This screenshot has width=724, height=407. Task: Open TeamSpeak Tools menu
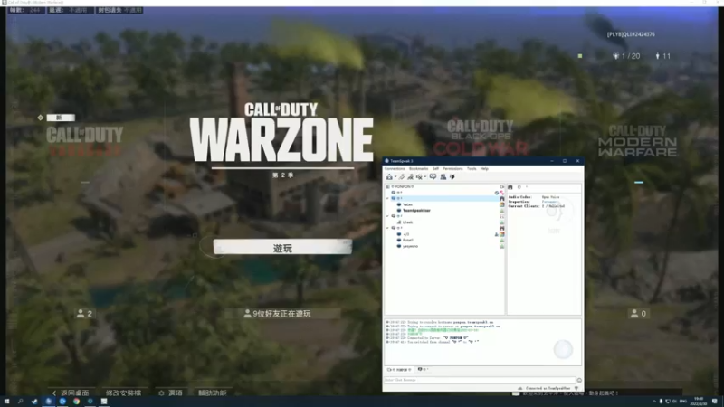[x=472, y=169]
